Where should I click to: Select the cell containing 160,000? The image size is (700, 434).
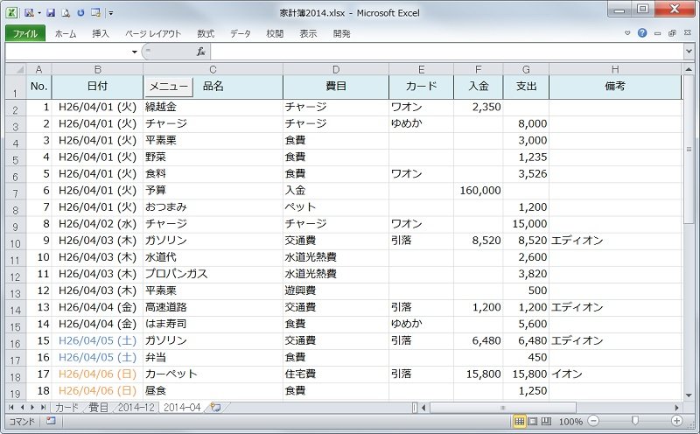pyautogui.click(x=478, y=191)
